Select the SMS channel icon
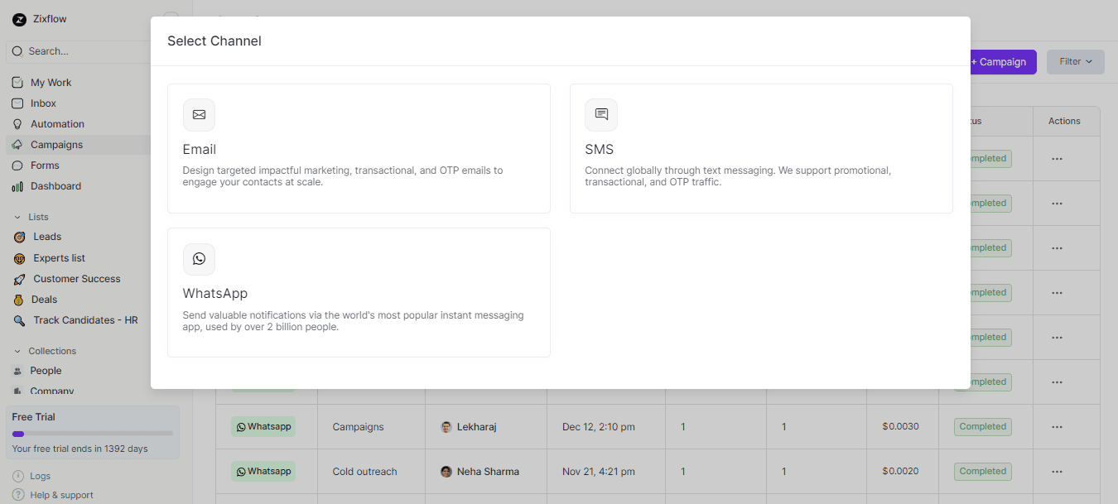The height and width of the screenshot is (504, 1118). click(600, 115)
